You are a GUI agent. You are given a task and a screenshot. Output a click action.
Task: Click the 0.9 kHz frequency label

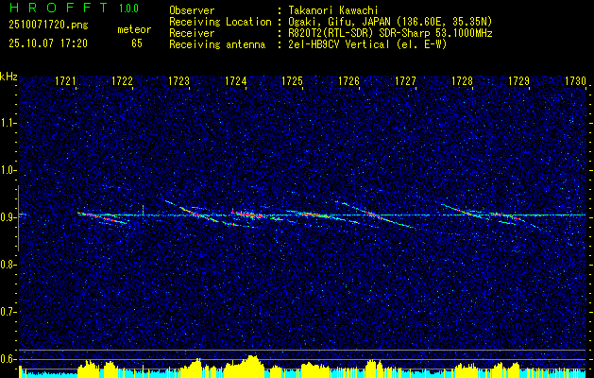7,217
